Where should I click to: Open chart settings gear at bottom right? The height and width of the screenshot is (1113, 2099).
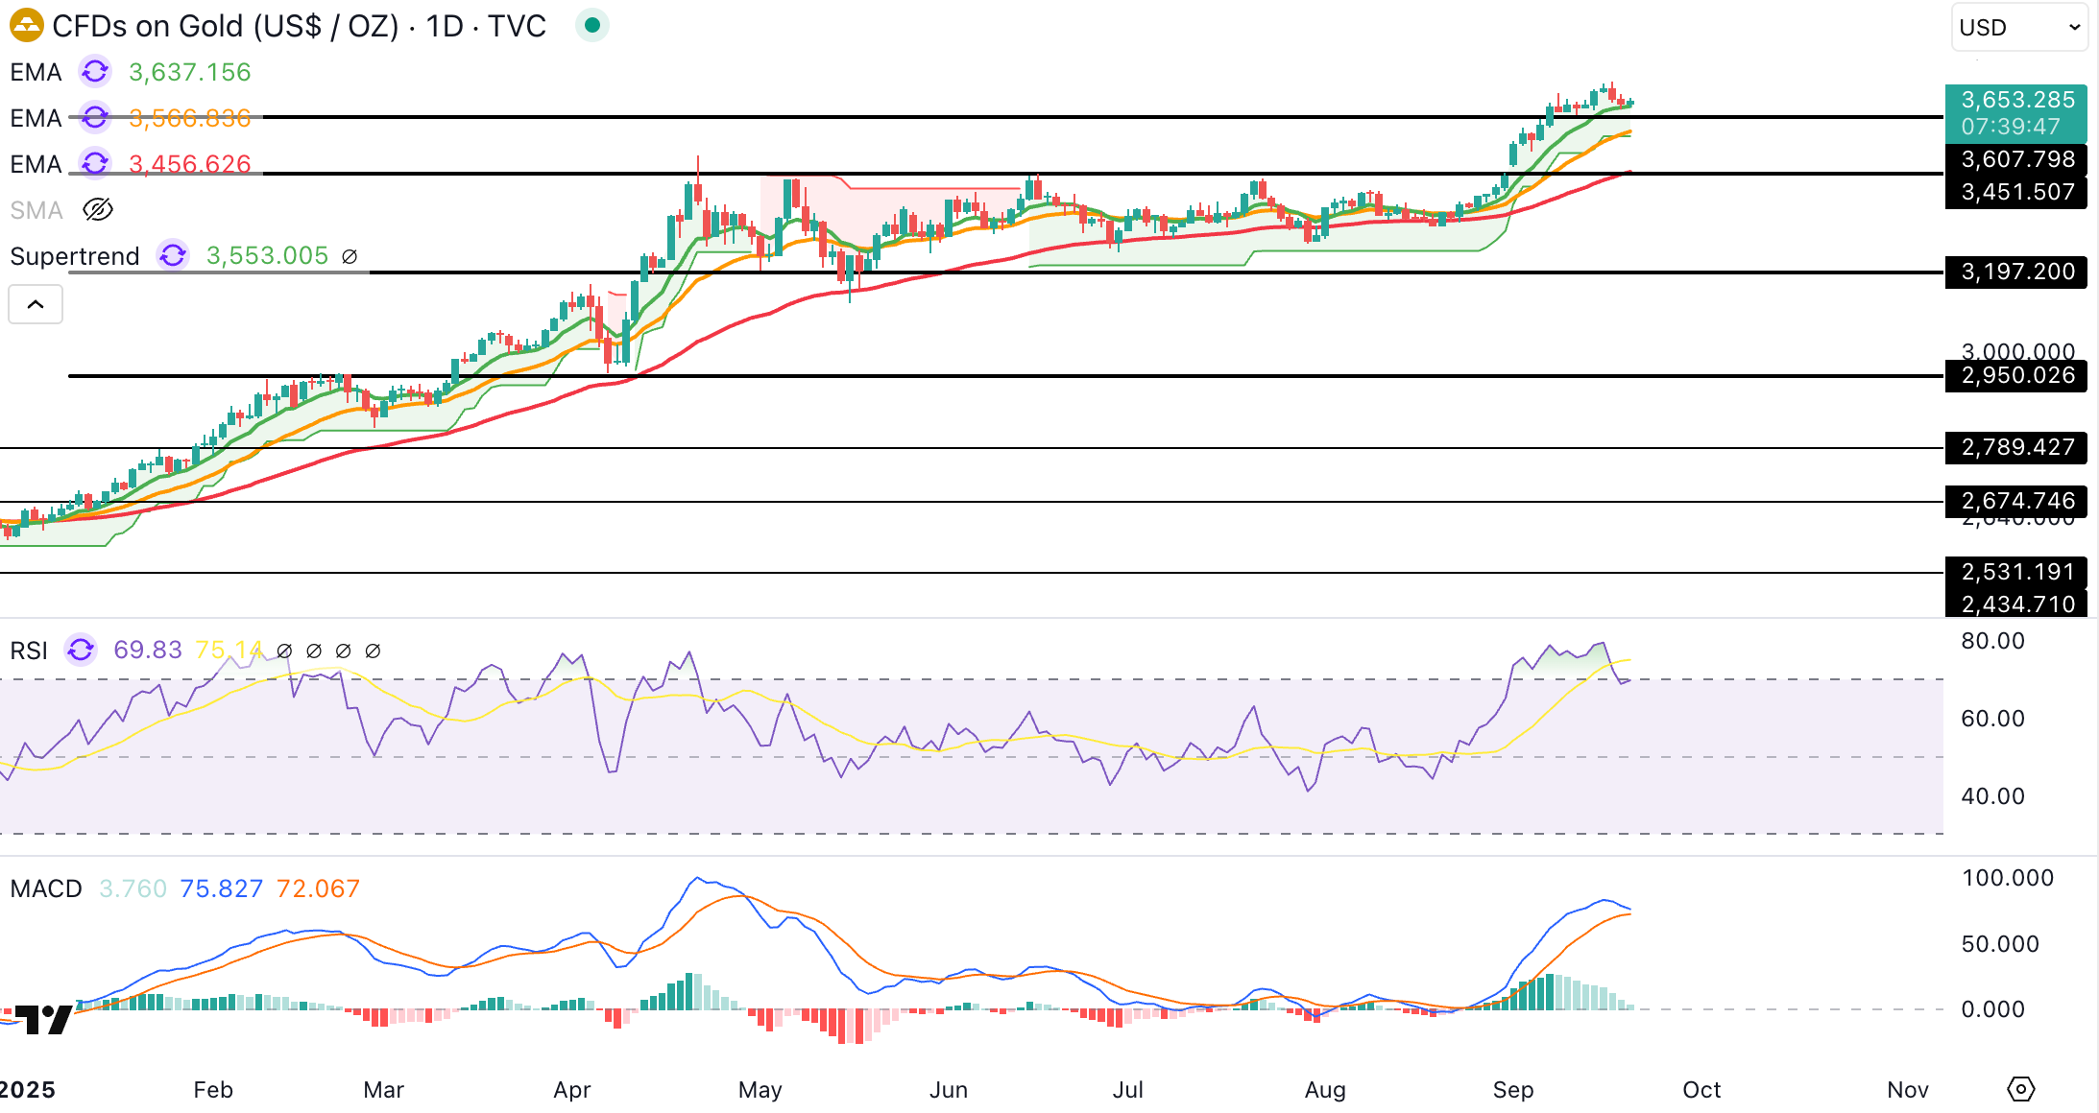(2020, 1089)
